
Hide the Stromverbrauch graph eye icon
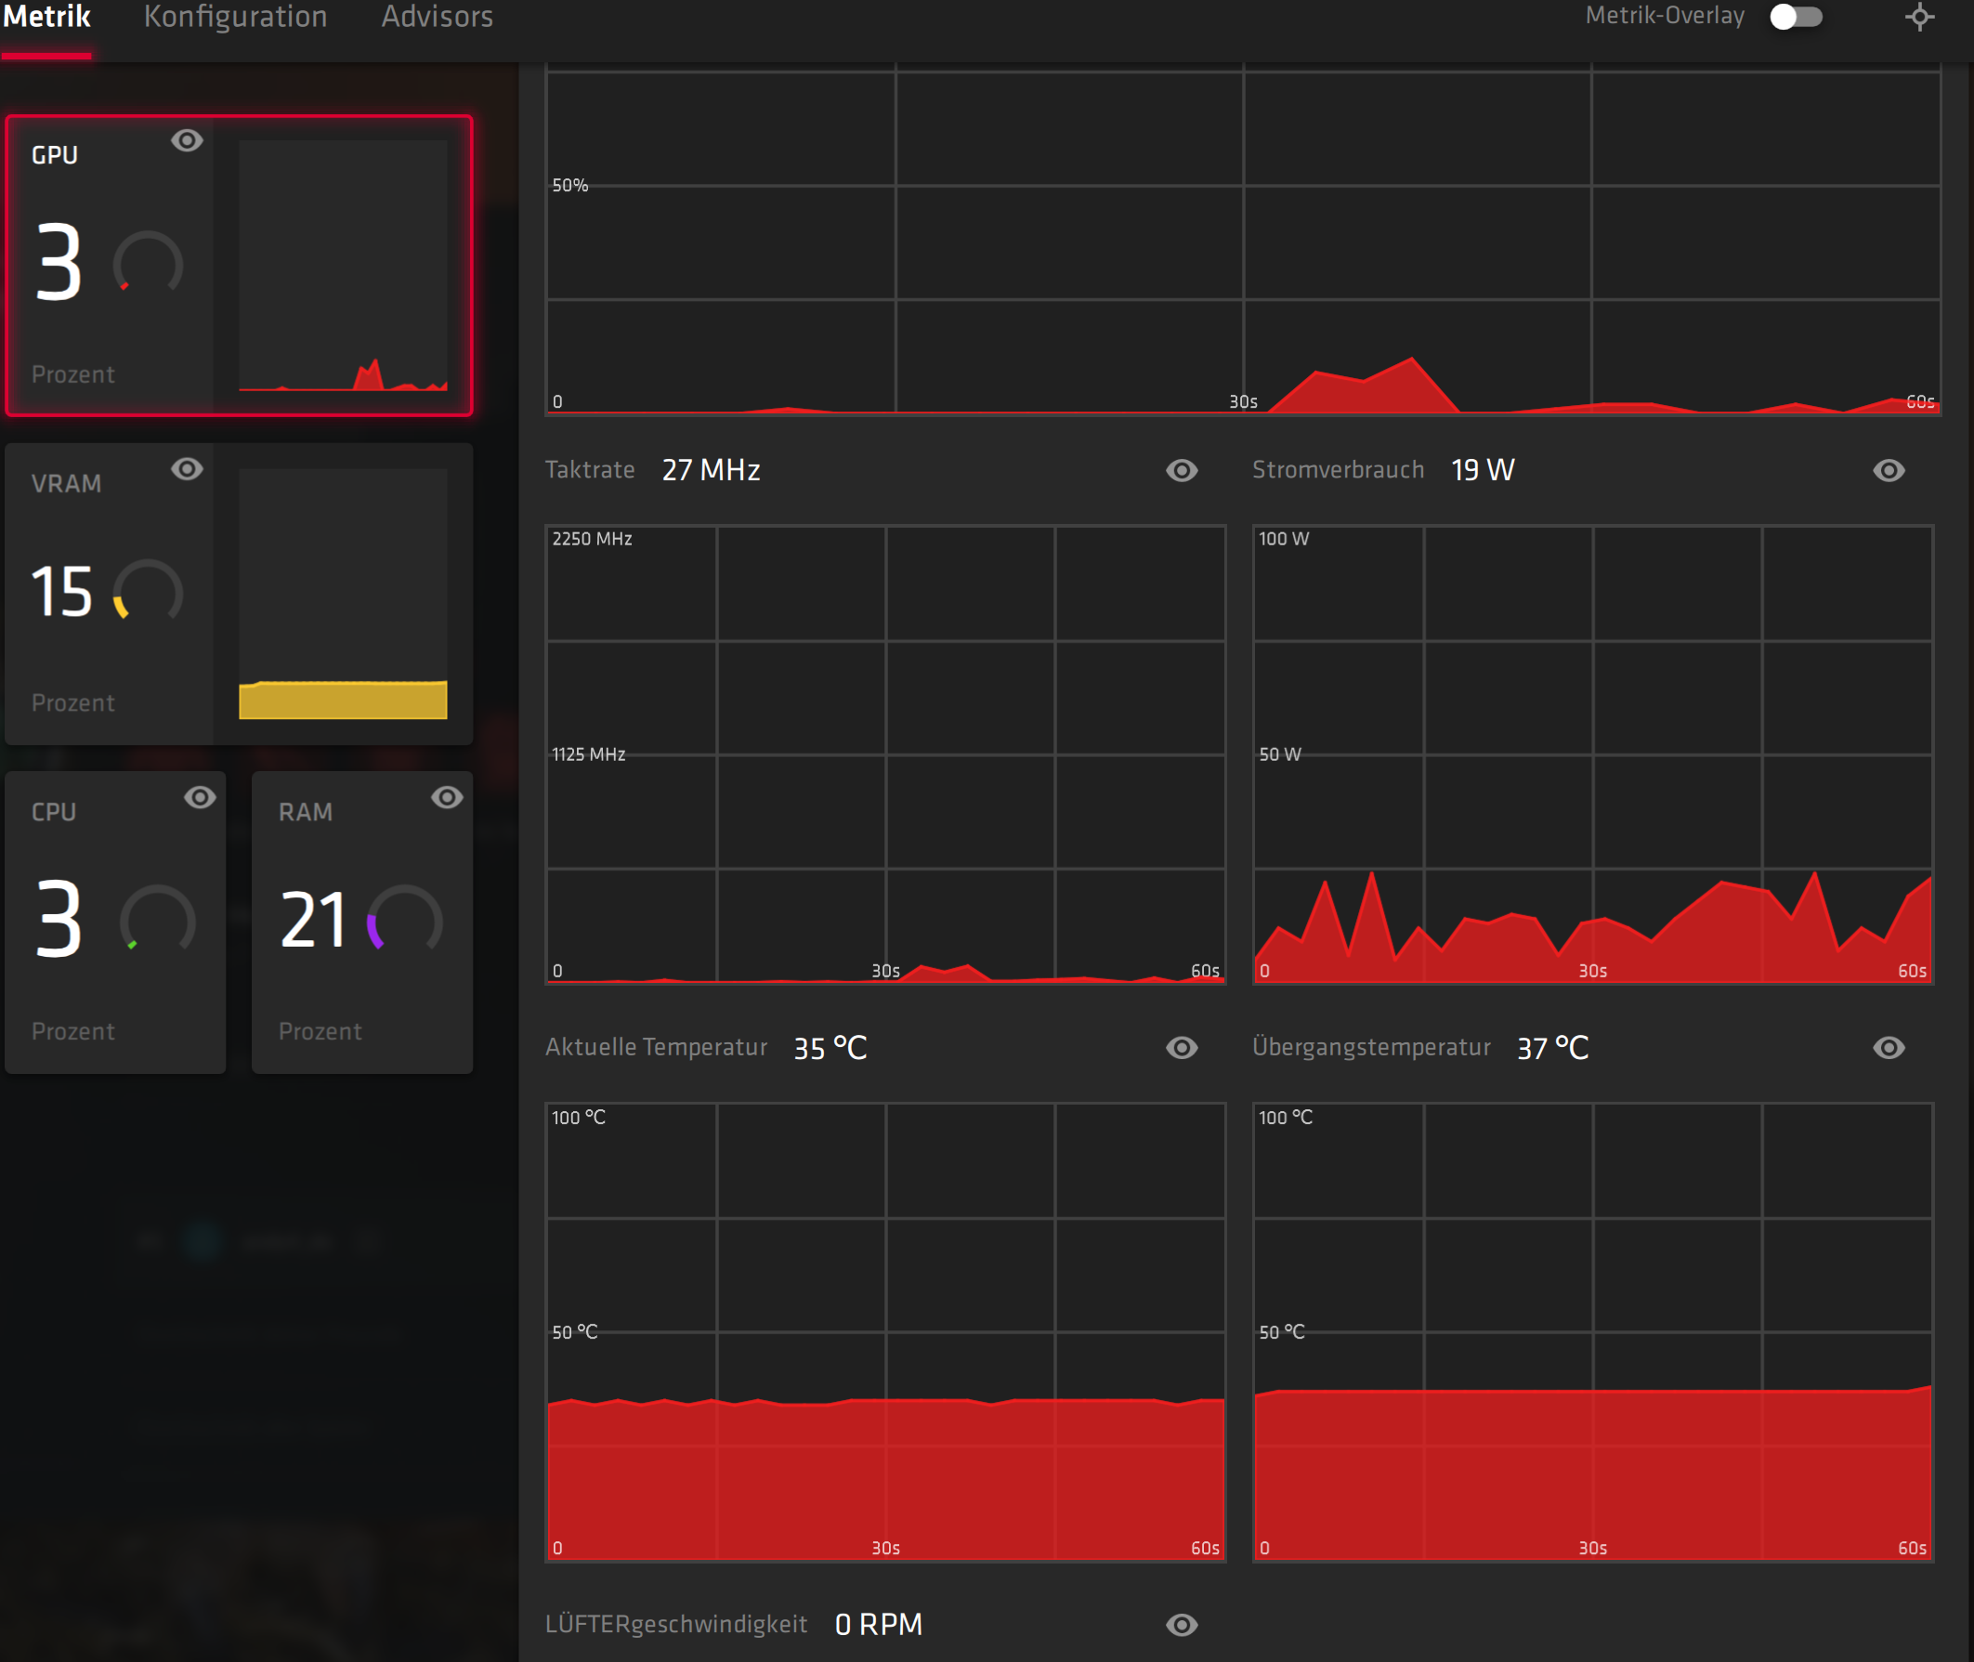click(1889, 470)
